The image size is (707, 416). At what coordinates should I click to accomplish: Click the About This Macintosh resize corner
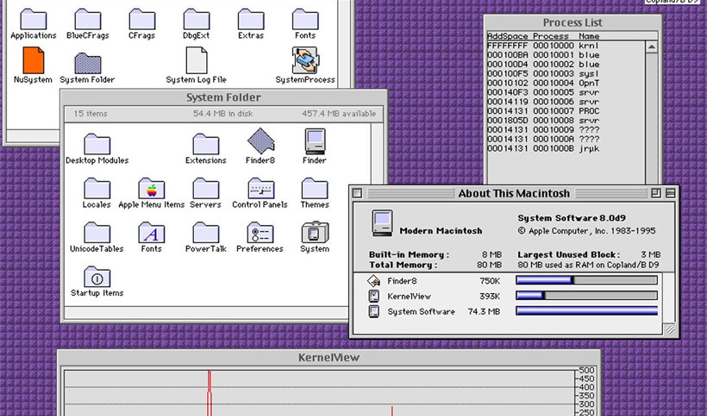point(669,329)
